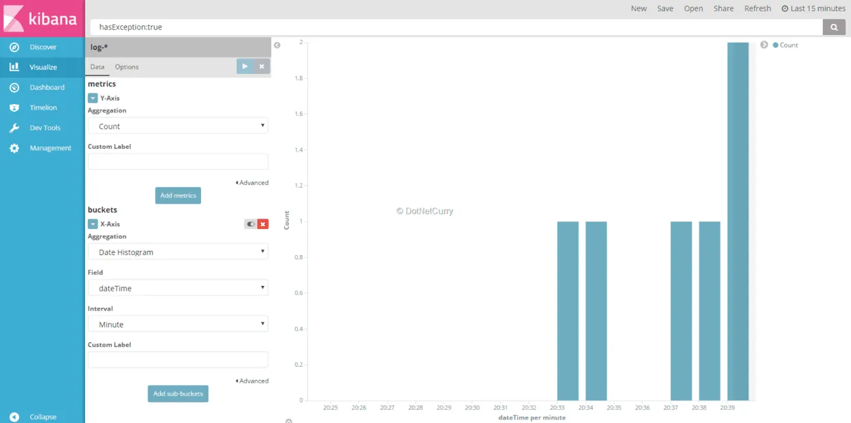
Task: Disable the X-Axis aggregation toggle
Action: pos(250,224)
